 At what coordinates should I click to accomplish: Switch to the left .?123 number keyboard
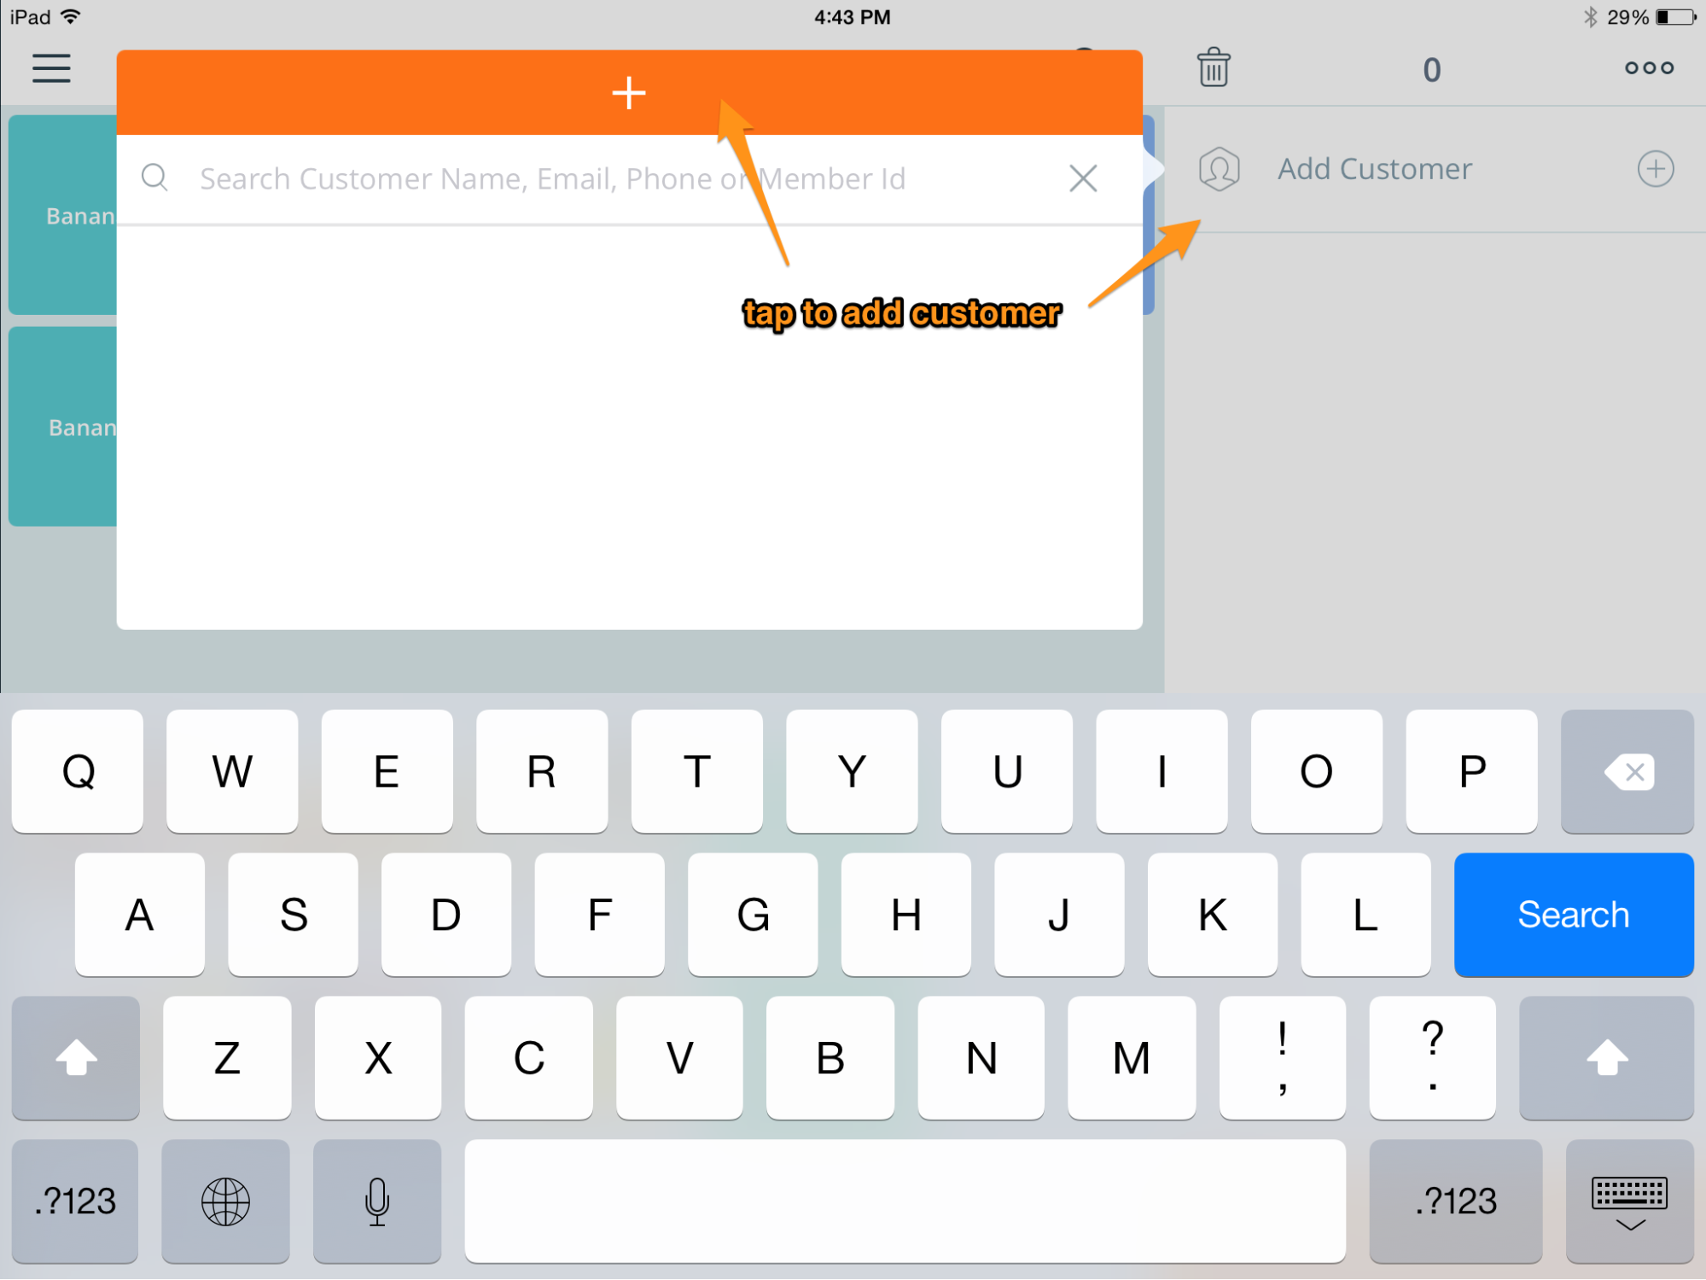tap(75, 1201)
